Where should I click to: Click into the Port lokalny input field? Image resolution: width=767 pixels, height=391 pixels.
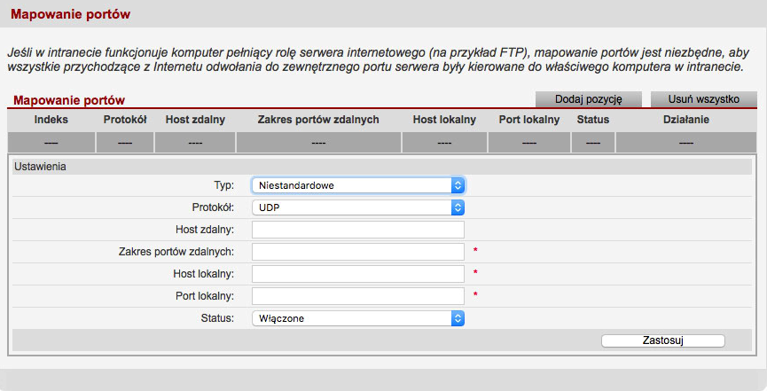point(358,296)
